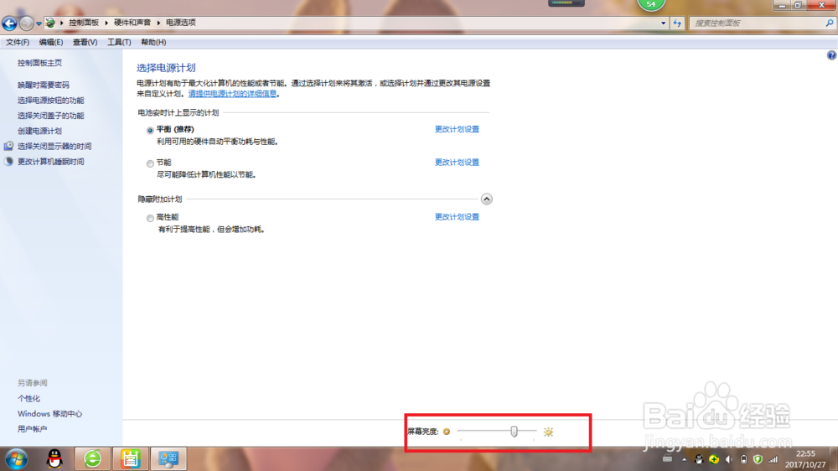The height and width of the screenshot is (471, 838).
Task: Open the yellow notepad taskbar icon
Action: (130, 458)
